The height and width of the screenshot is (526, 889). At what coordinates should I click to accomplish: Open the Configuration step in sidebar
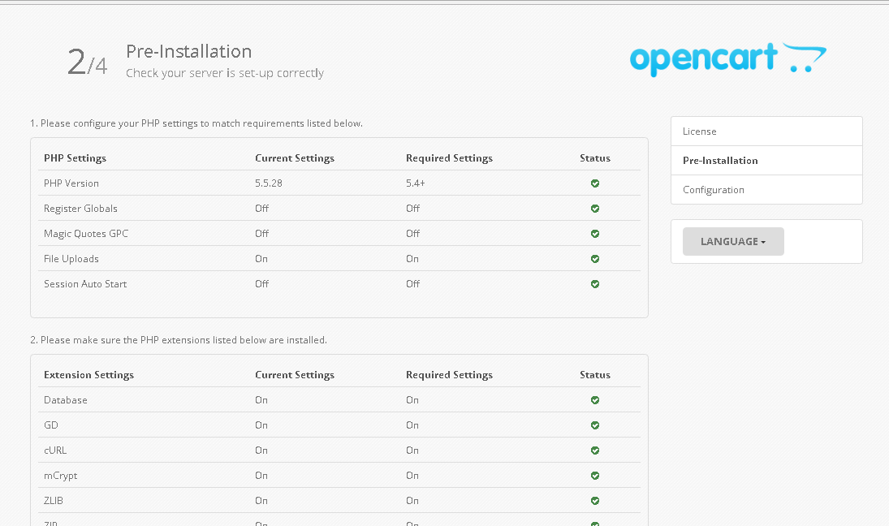click(714, 190)
